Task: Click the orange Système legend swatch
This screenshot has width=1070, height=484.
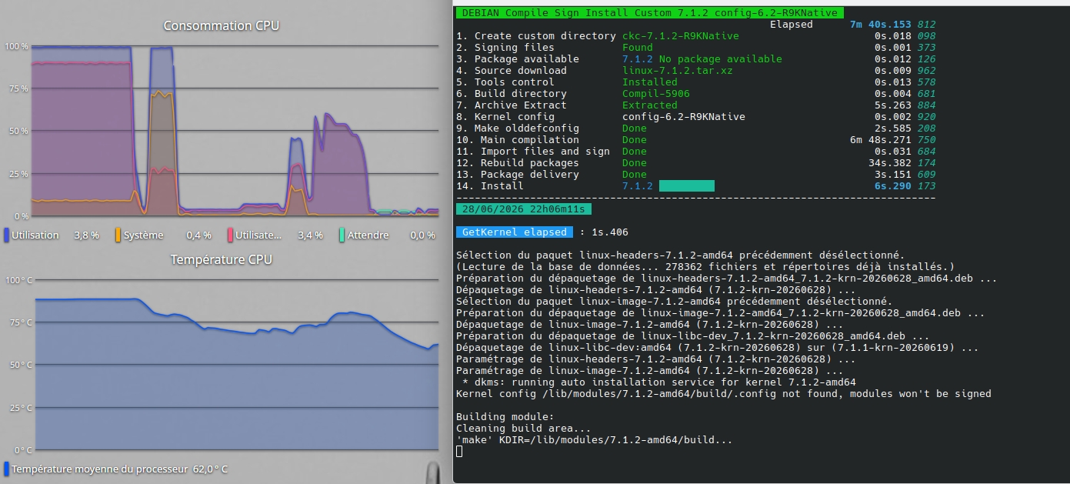Action: tap(118, 235)
